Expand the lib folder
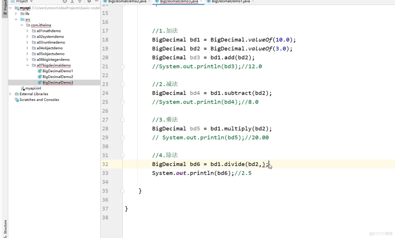395x238 pixels. [x=16, y=14]
